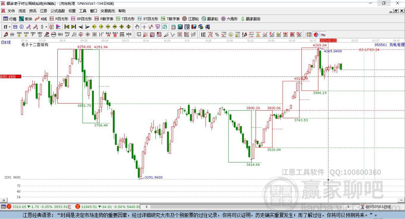Click the save floppy disk icon

[194, 27]
